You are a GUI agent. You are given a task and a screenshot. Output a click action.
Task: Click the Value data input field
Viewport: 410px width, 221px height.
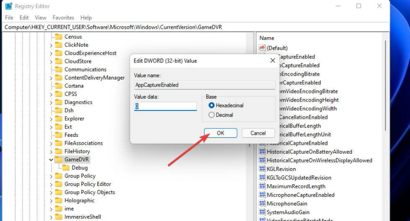pyautogui.click(x=165, y=106)
